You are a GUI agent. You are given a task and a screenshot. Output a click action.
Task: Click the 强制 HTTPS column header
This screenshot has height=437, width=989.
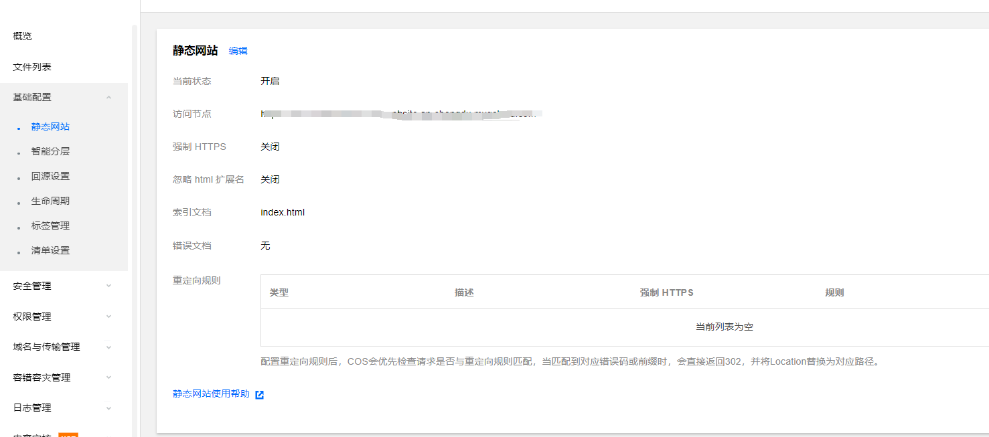pos(666,293)
